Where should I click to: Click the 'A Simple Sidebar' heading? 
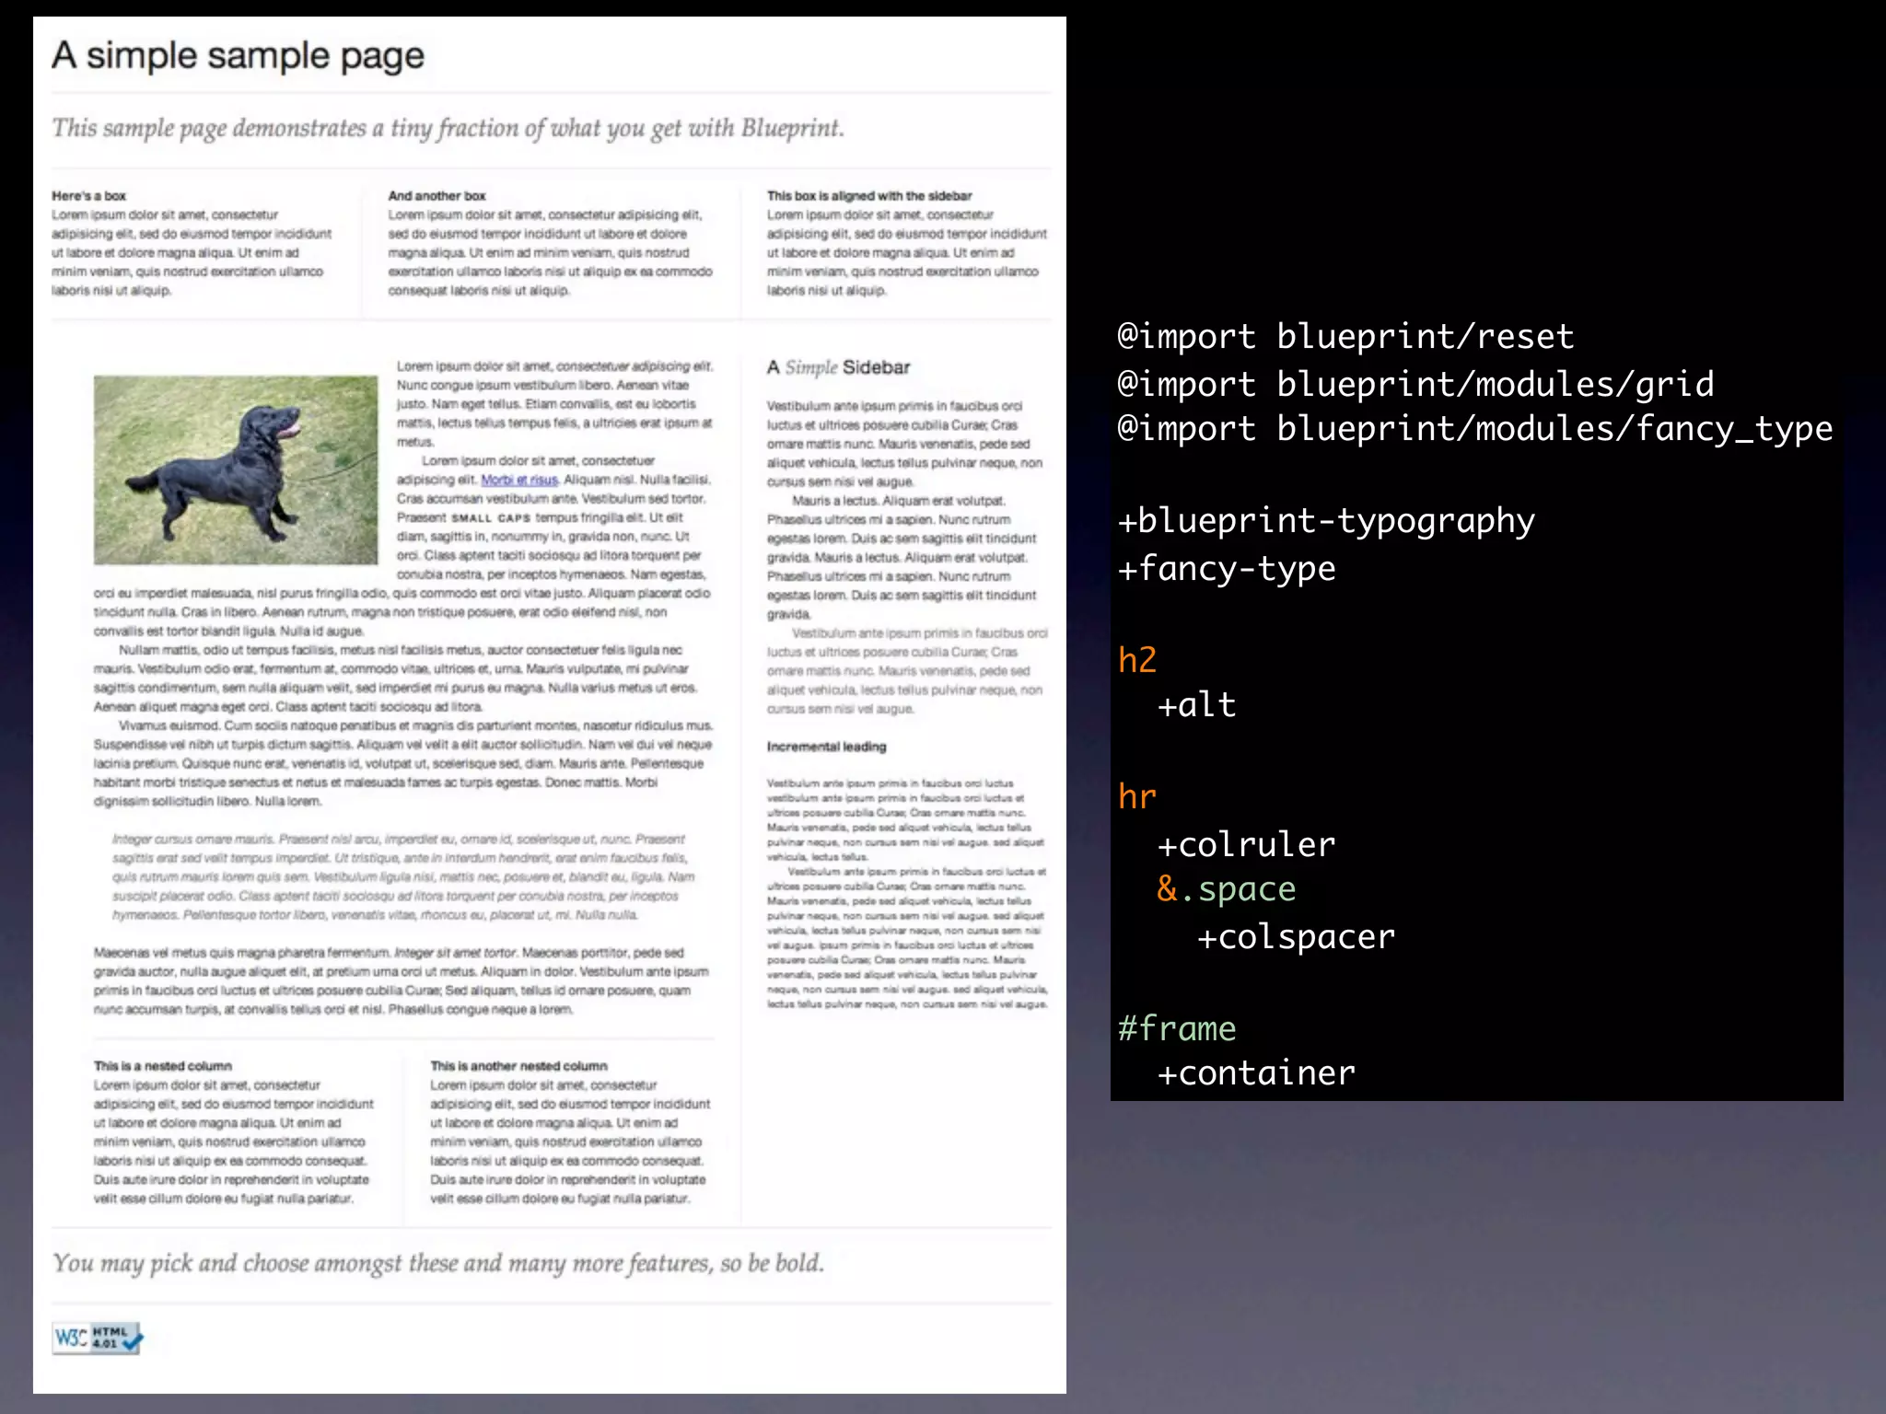click(838, 367)
